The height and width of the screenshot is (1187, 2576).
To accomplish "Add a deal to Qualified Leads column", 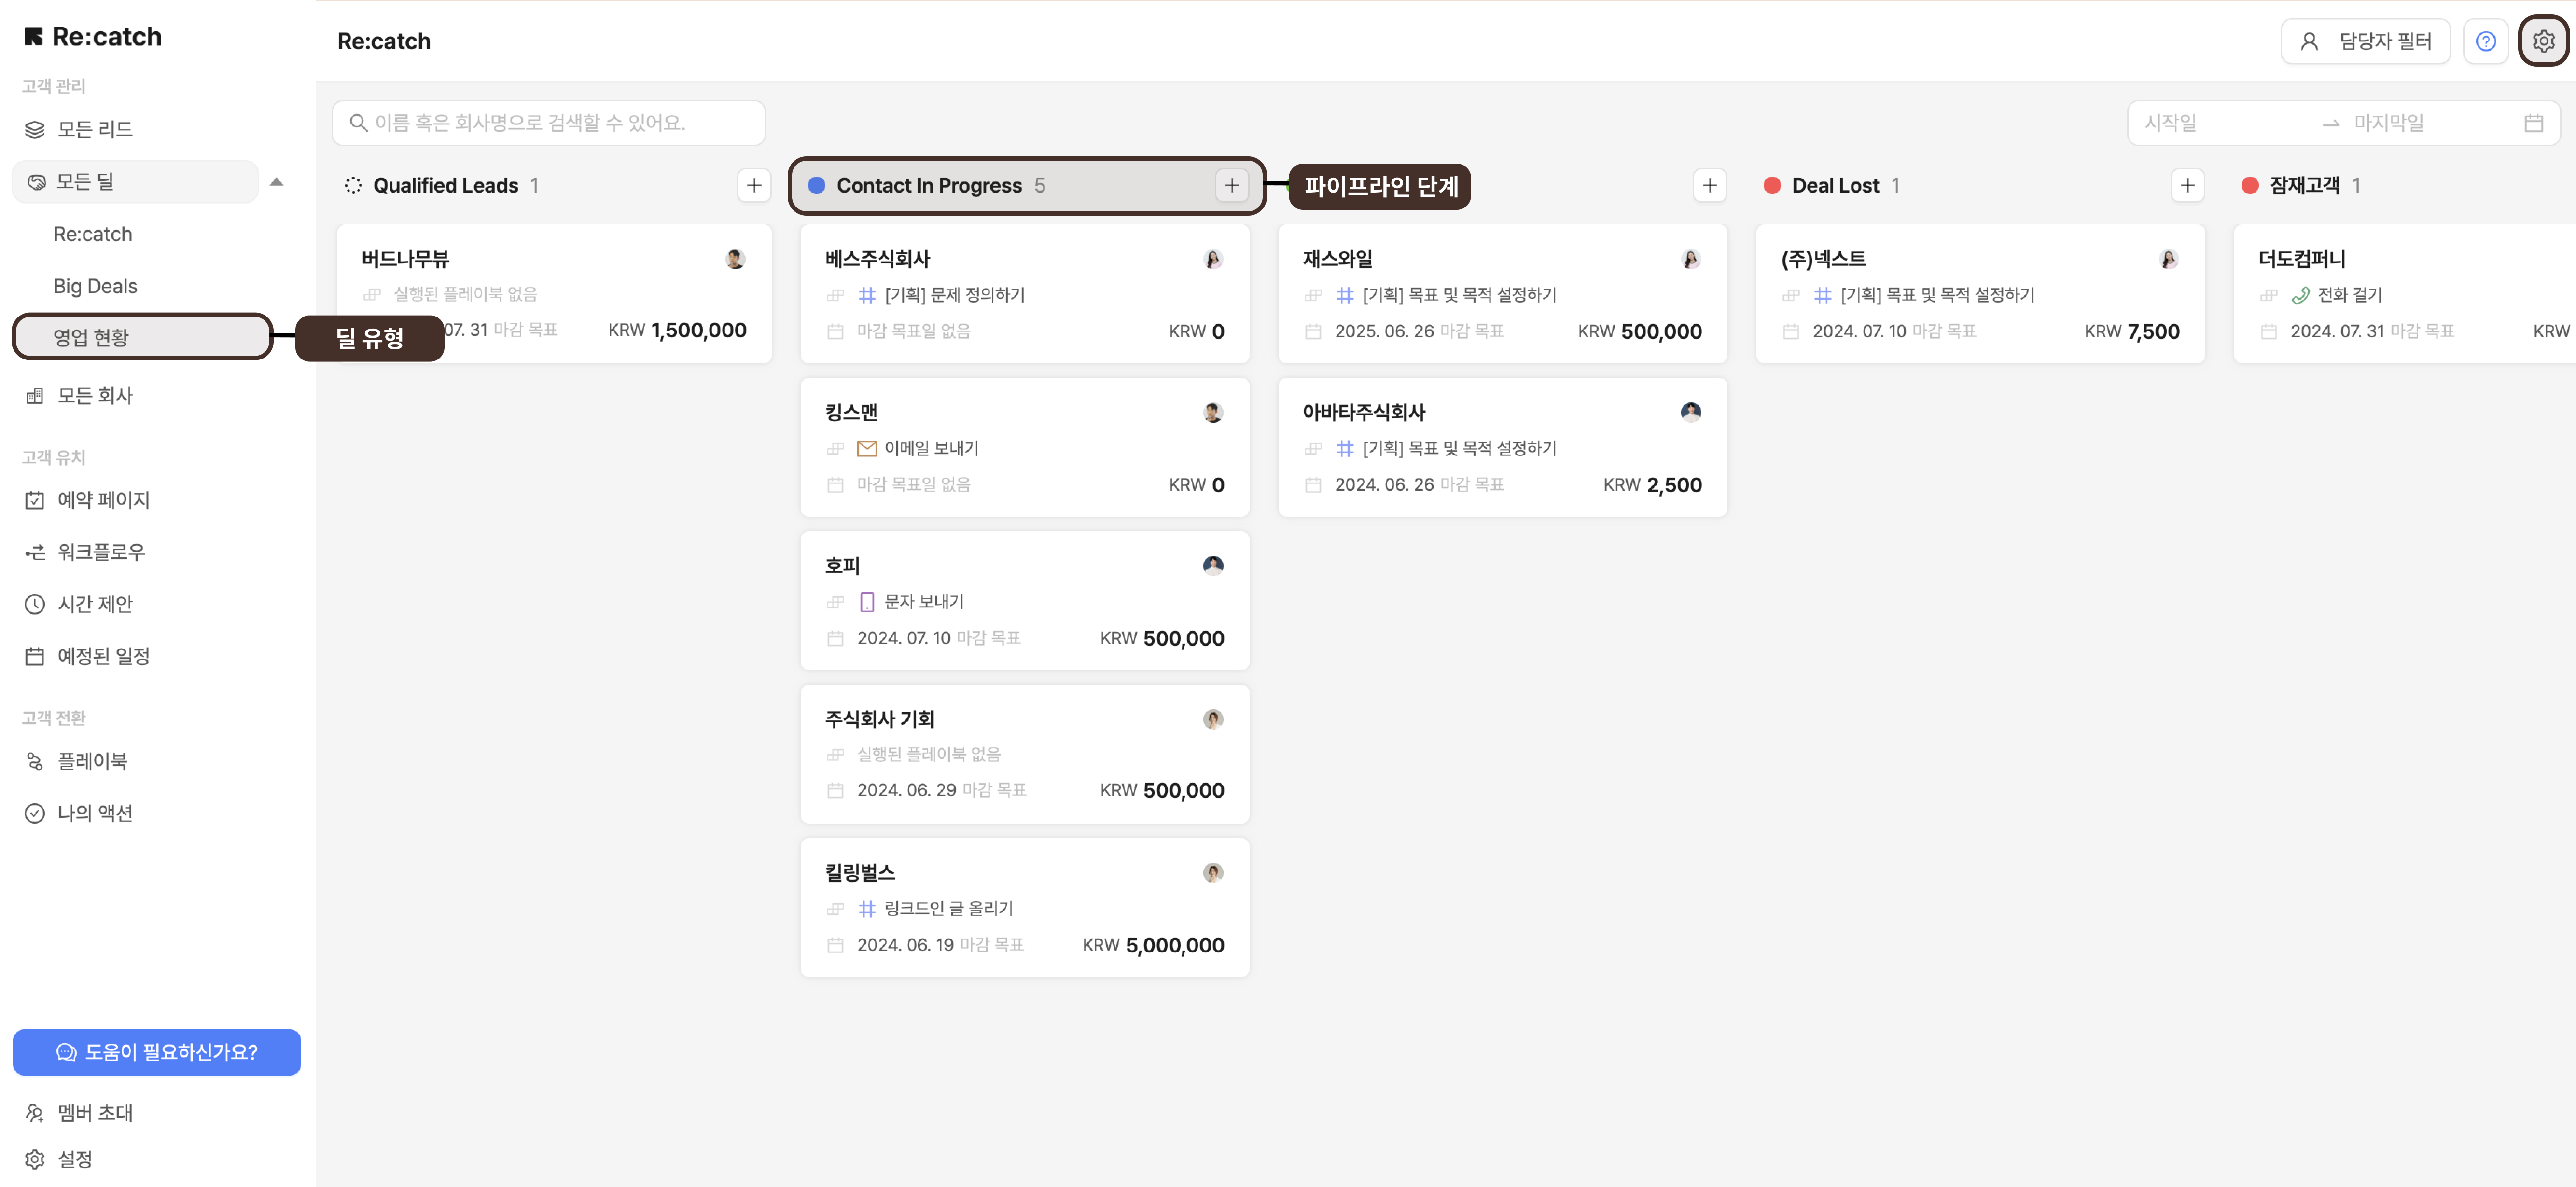I will pos(754,185).
